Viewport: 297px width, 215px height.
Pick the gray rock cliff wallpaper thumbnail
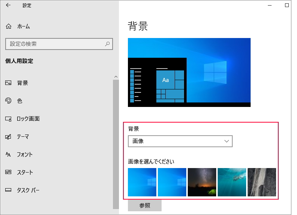click(262, 182)
